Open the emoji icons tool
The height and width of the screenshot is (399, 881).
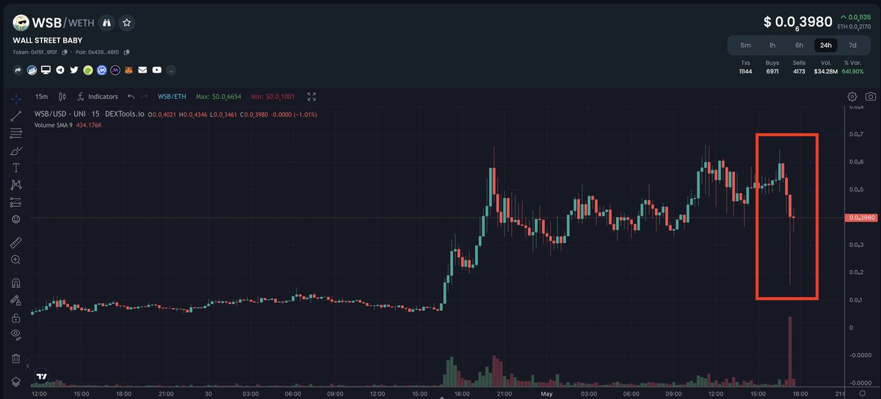point(15,219)
